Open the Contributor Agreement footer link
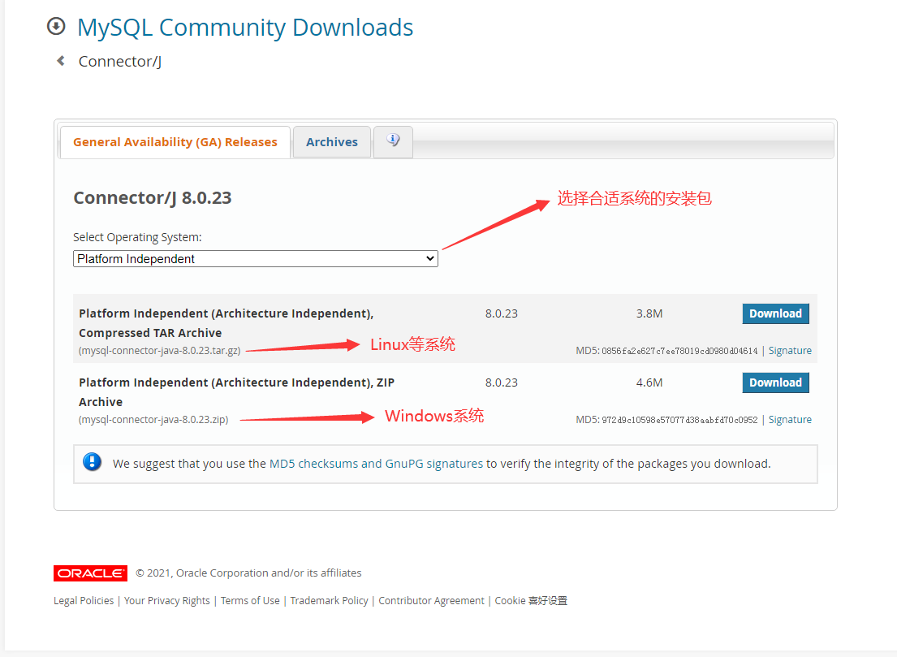 (x=431, y=600)
